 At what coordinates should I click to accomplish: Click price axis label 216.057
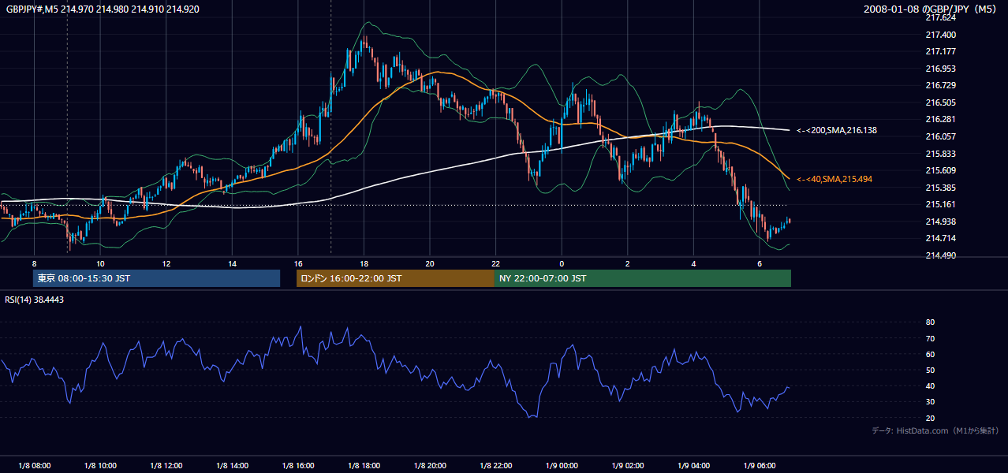(x=940, y=136)
